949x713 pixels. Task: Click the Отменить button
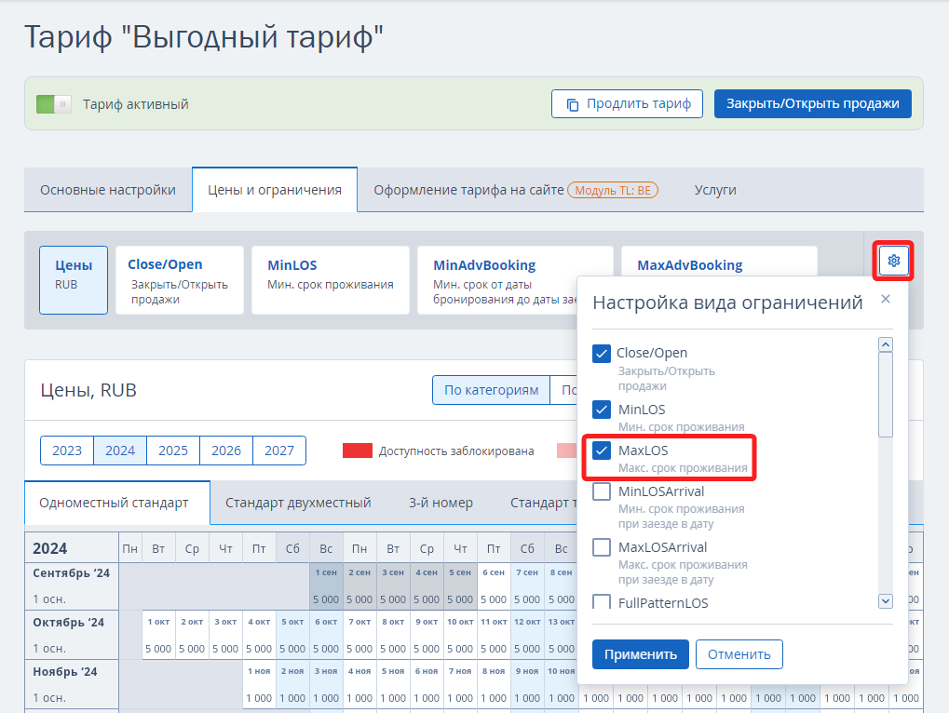[739, 654]
